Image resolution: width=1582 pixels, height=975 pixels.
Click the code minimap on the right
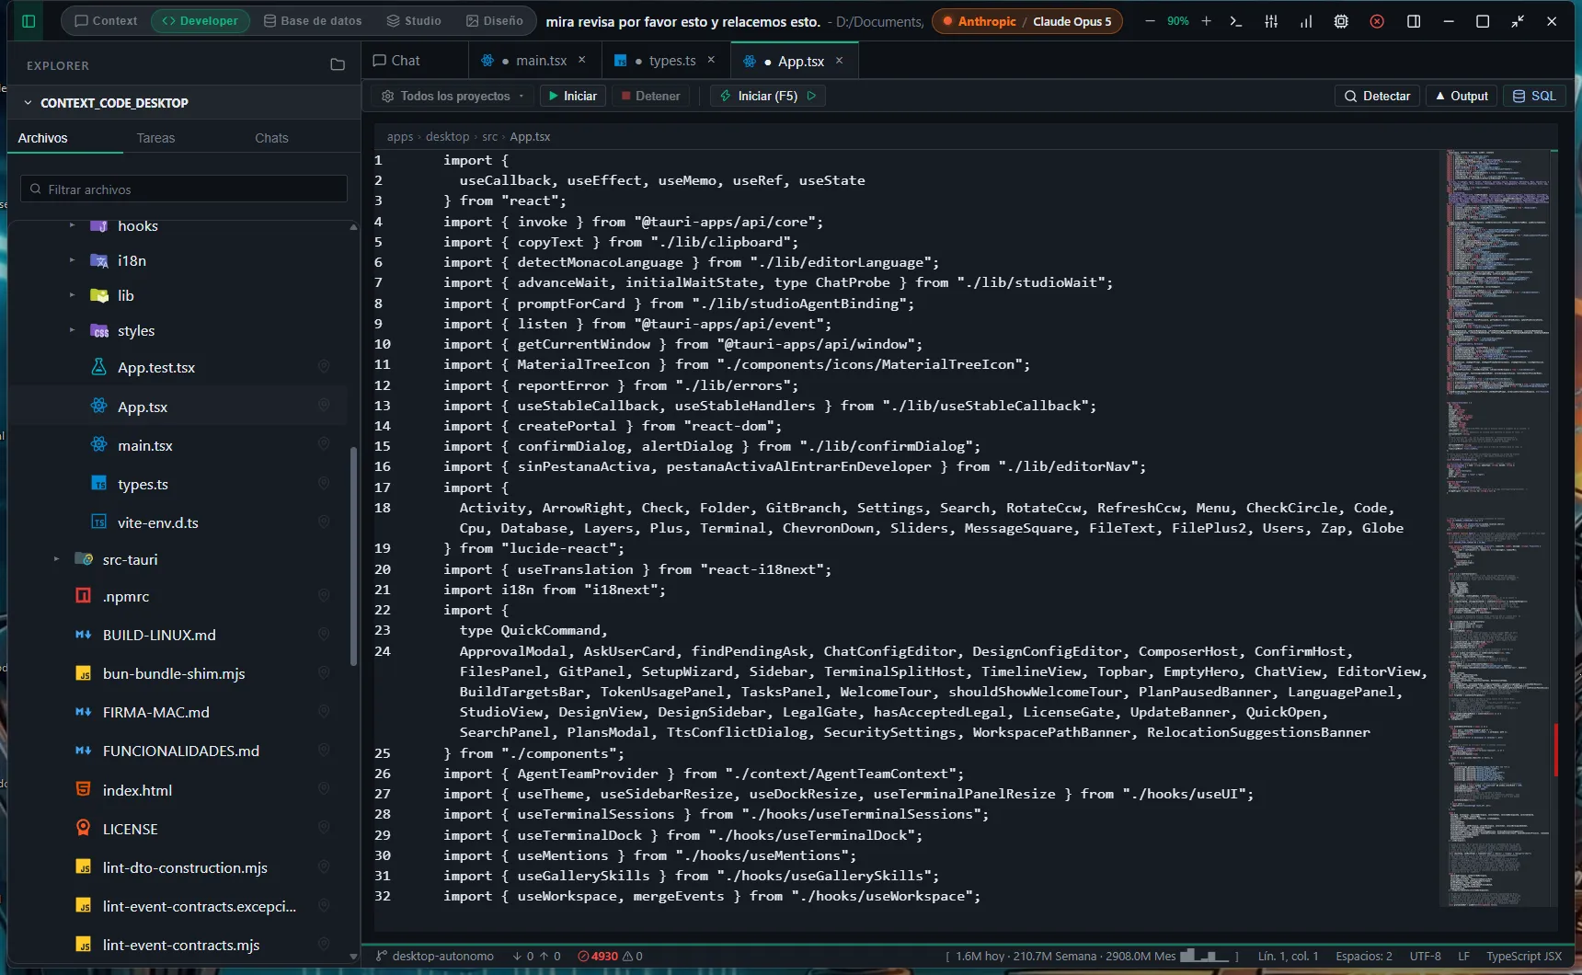1497,529
